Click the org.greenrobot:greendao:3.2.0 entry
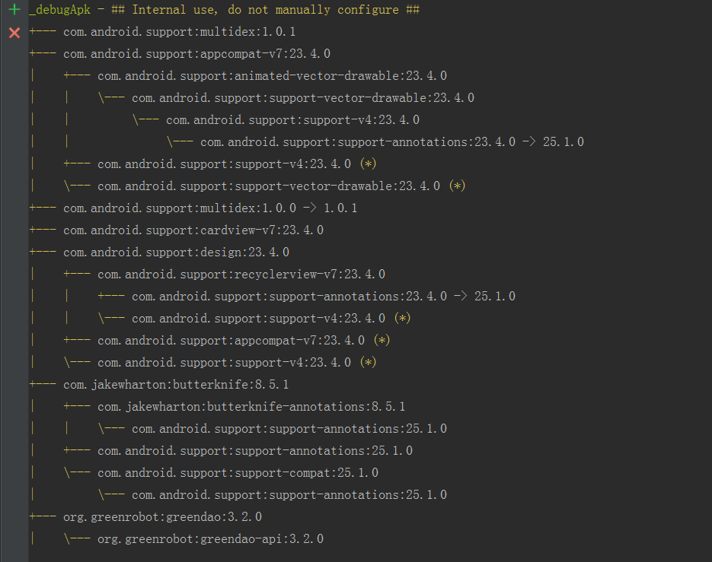 click(x=162, y=516)
